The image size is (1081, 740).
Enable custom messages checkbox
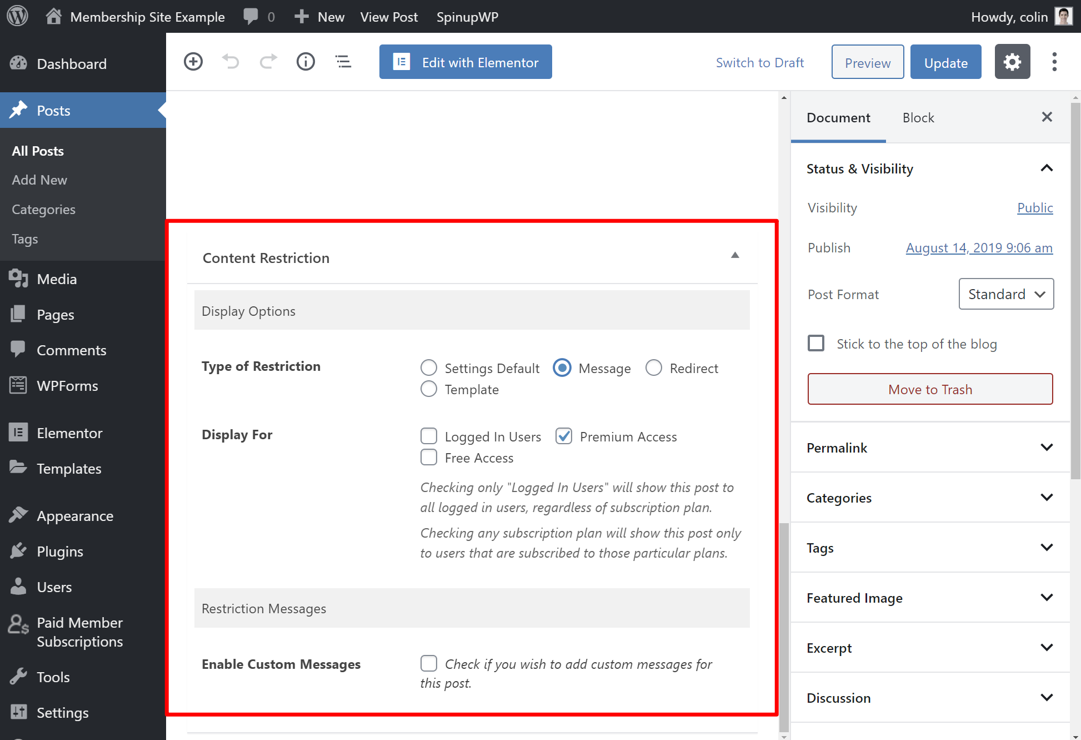[x=428, y=663]
